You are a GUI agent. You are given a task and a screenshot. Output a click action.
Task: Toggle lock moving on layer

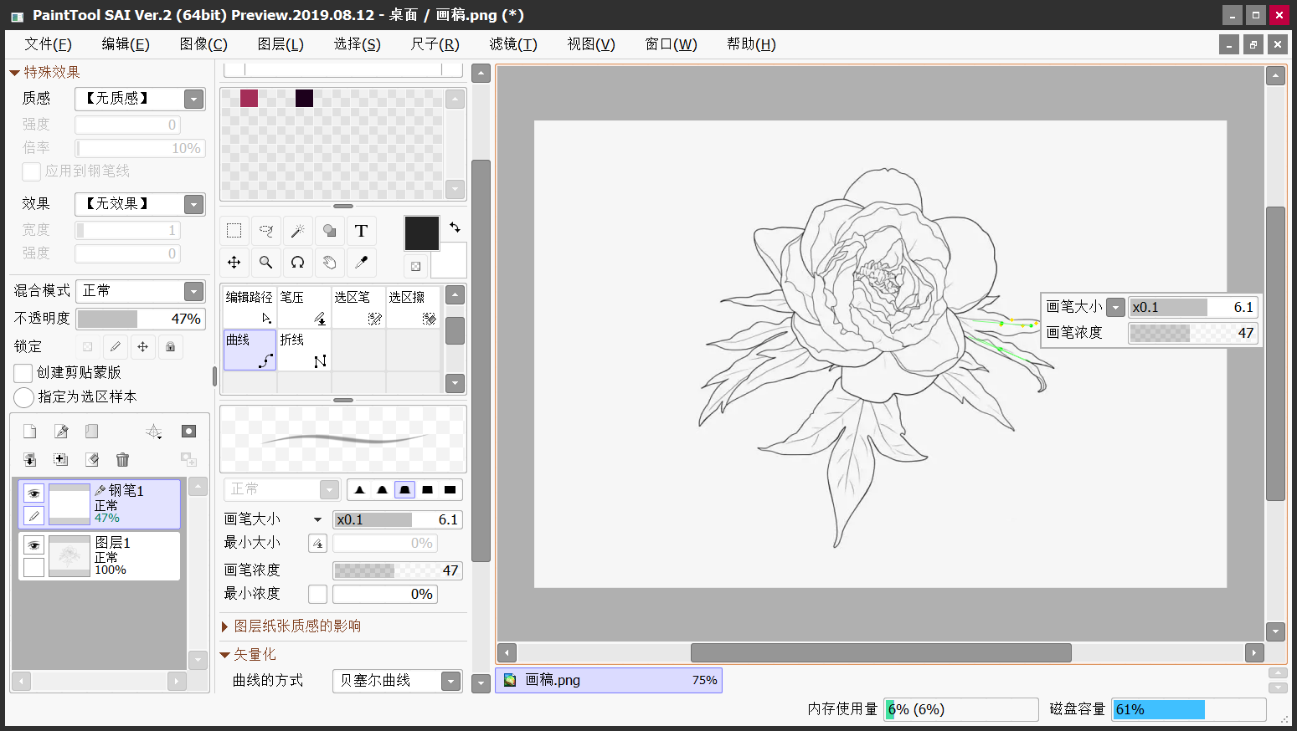coord(143,346)
